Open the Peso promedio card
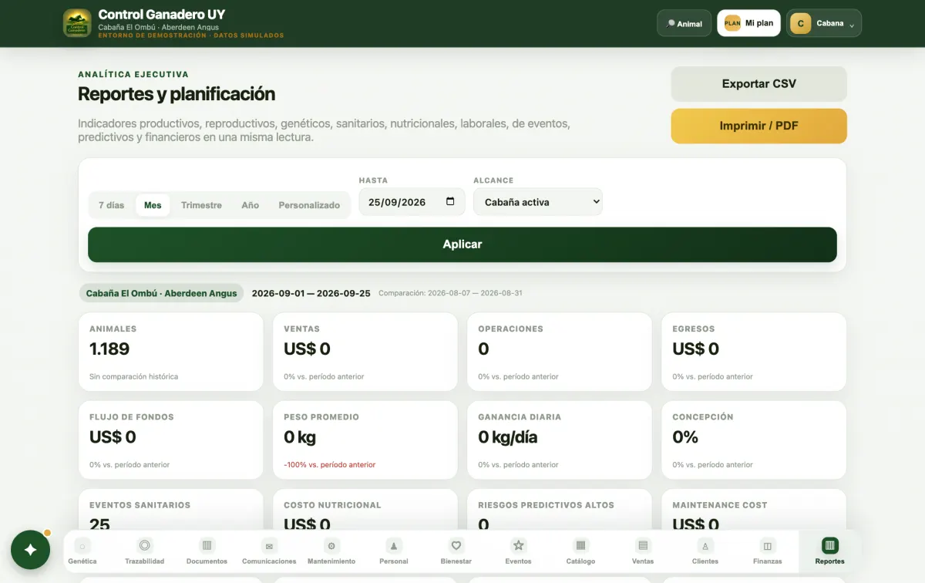 [x=365, y=440]
